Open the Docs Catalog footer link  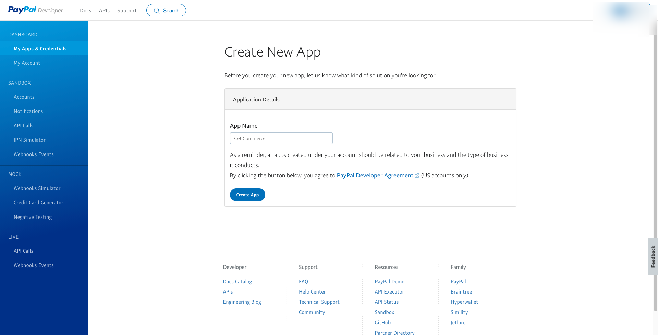[x=237, y=282]
